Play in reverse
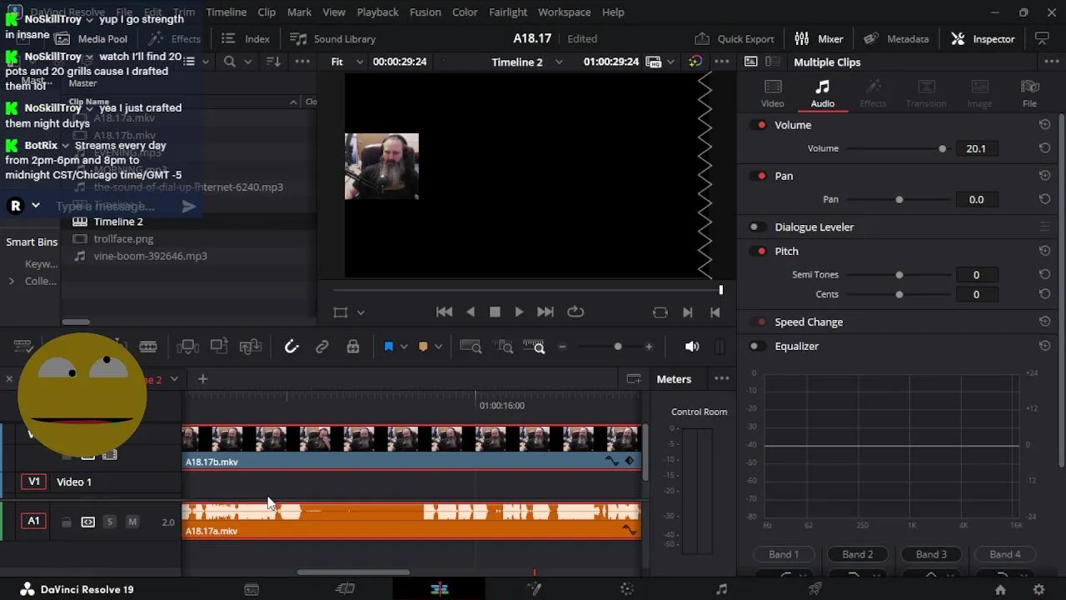 pyautogui.click(x=471, y=312)
